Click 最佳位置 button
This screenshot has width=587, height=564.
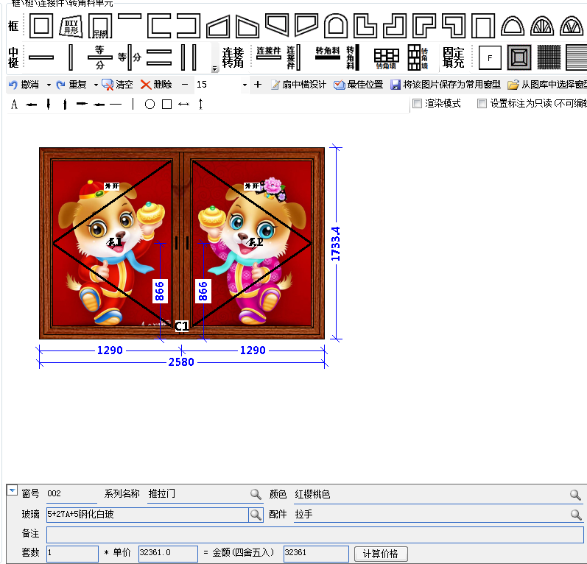(x=358, y=85)
